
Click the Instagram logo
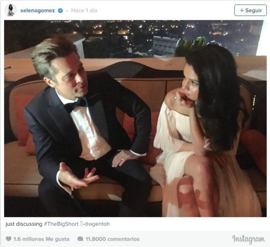point(248,239)
